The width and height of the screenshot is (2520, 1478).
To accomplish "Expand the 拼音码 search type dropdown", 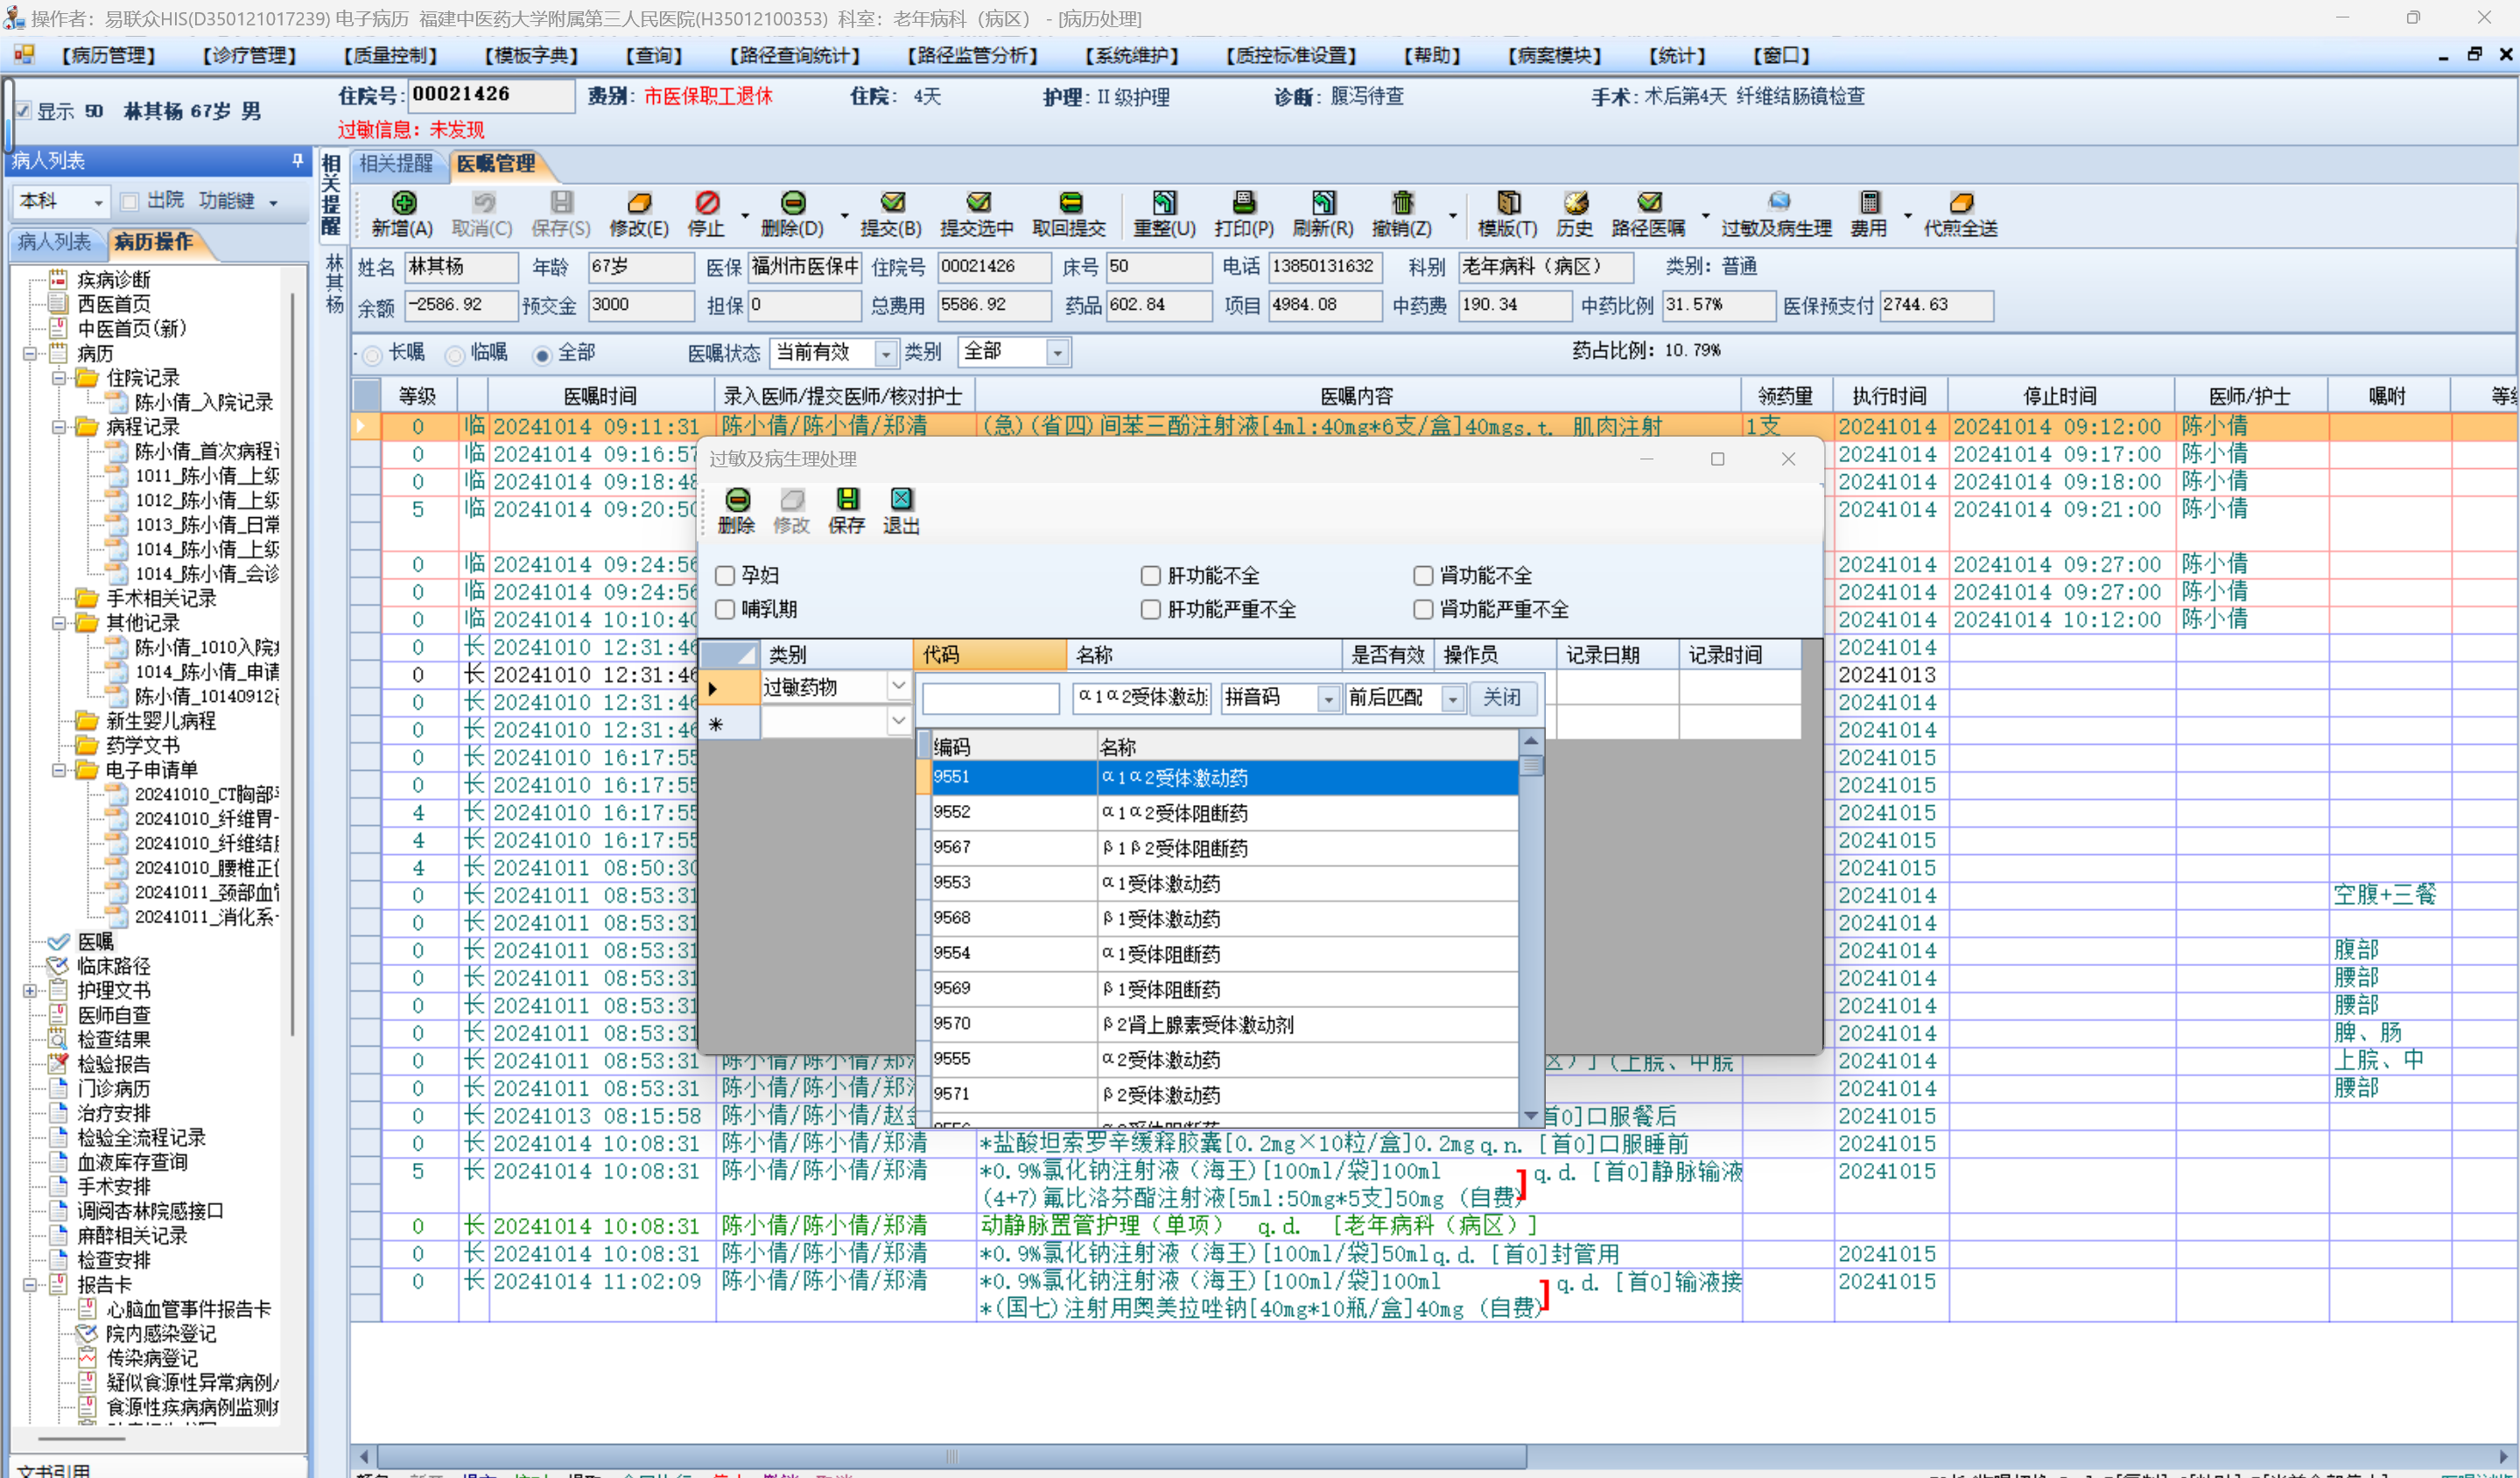I will coord(1328,698).
